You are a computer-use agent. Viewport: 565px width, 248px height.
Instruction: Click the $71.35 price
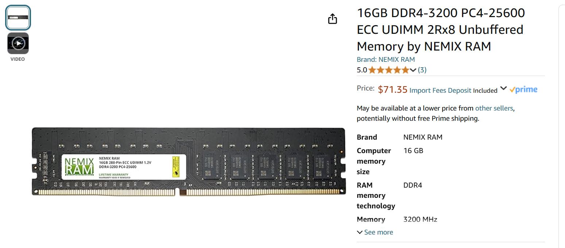tap(392, 89)
